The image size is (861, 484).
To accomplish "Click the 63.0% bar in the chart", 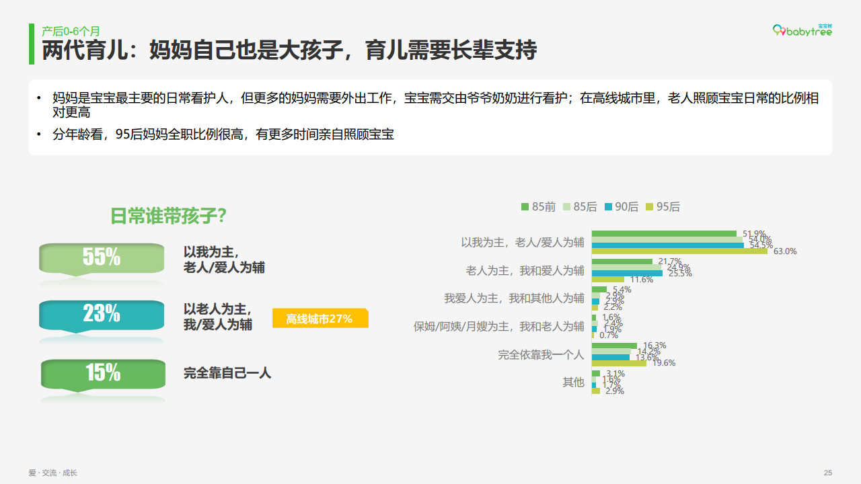I will [x=679, y=251].
